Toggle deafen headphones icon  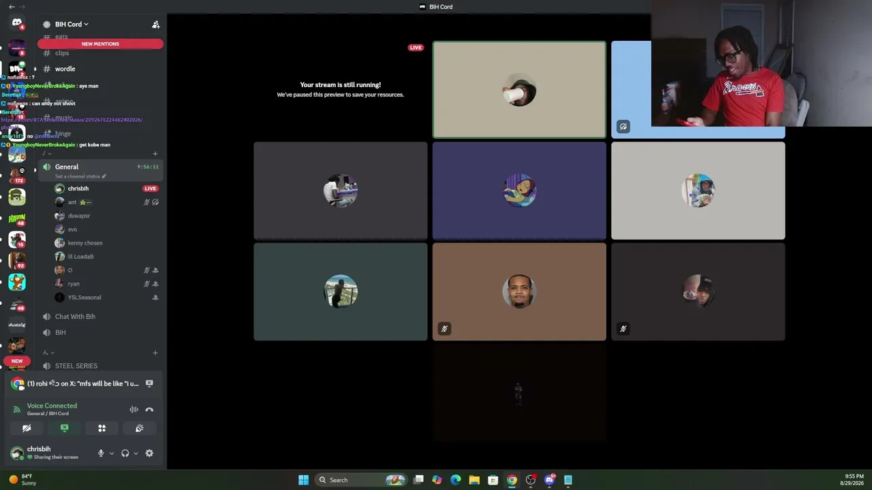point(125,453)
